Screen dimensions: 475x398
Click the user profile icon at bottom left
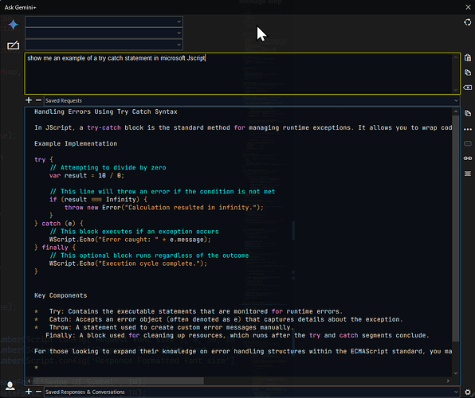pyautogui.click(x=10, y=385)
